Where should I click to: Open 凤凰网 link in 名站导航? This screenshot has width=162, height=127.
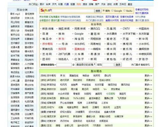tap(111, 29)
